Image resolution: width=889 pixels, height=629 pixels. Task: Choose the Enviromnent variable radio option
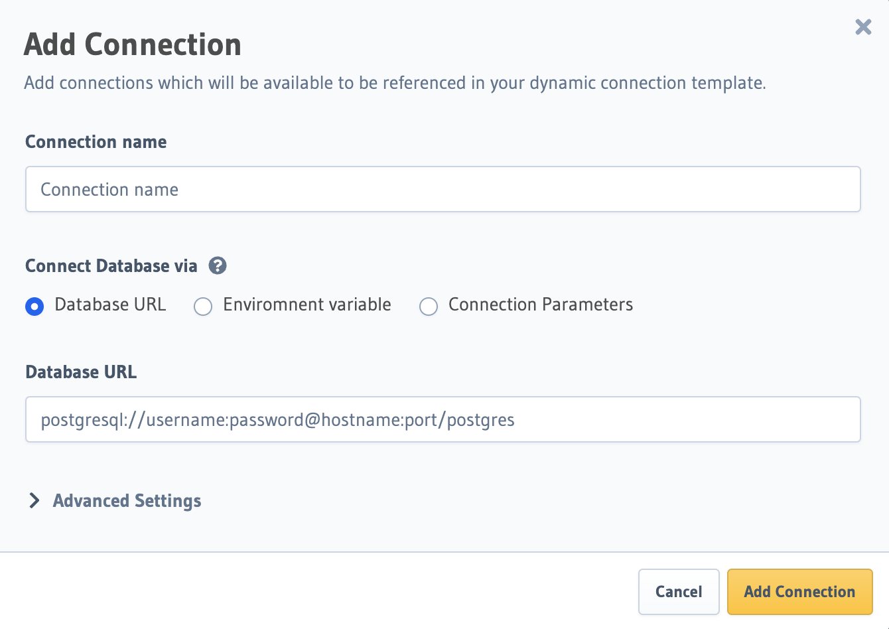(x=203, y=306)
